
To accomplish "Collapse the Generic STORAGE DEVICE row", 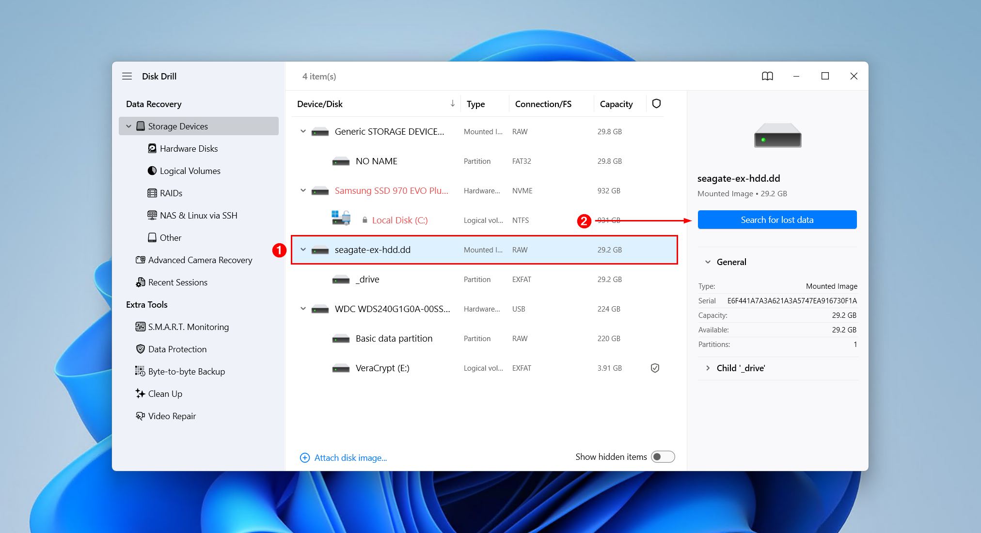I will pos(303,131).
